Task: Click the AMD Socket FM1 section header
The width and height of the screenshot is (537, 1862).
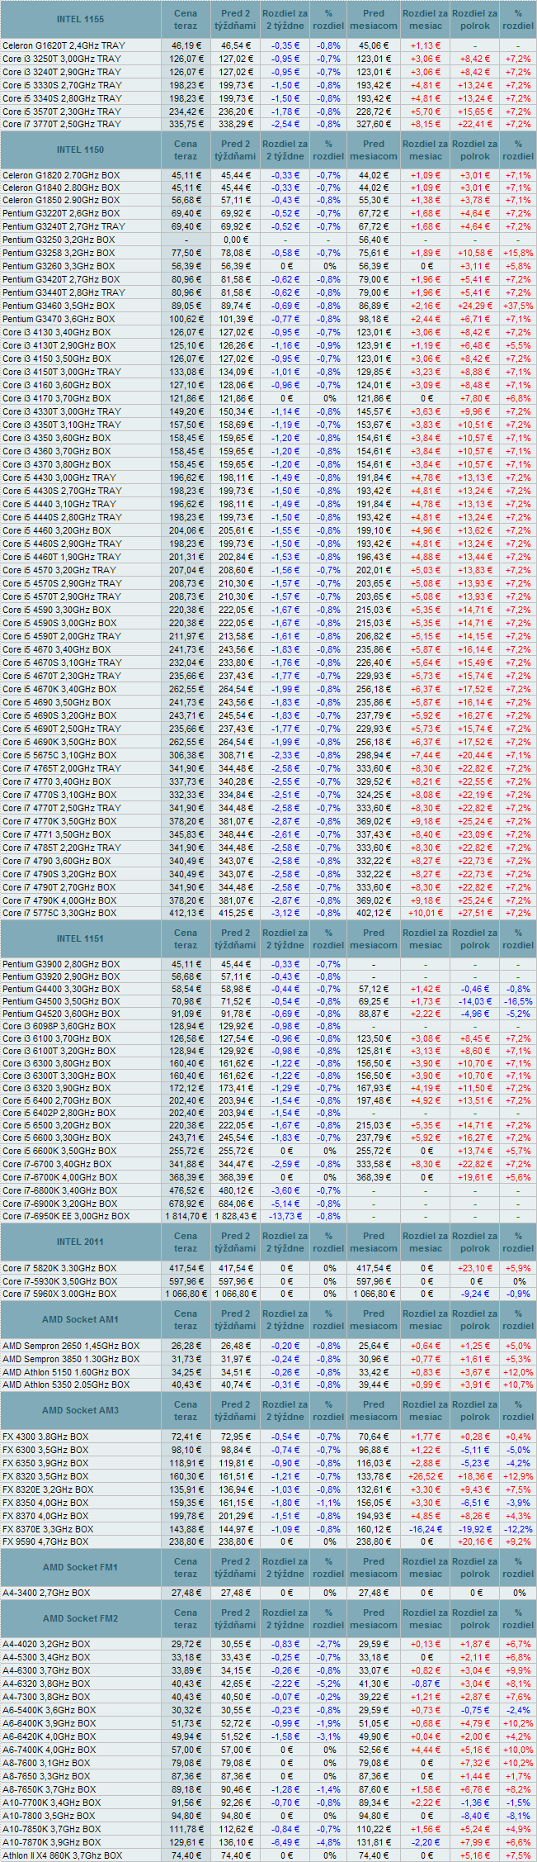Action: (81, 1567)
